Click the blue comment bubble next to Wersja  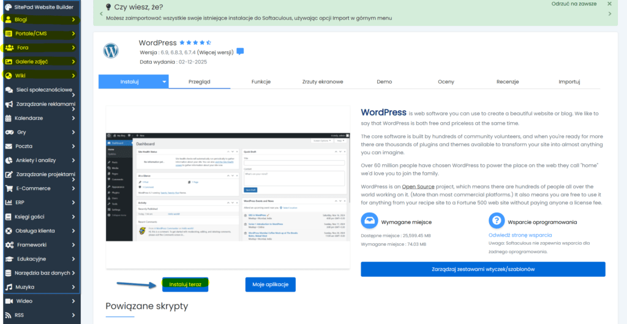tap(240, 51)
